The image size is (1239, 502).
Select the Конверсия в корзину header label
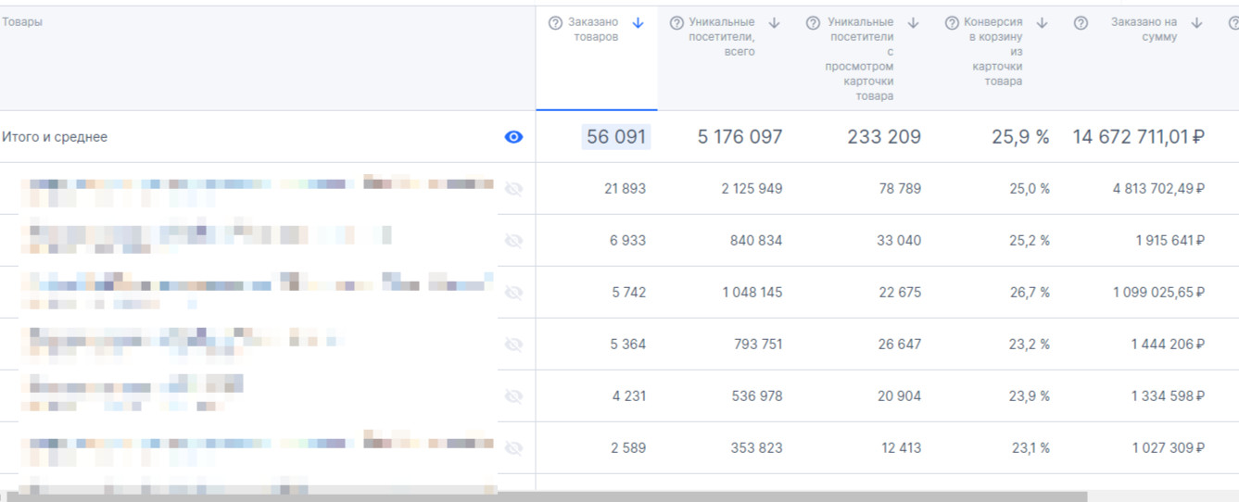[x=993, y=51]
